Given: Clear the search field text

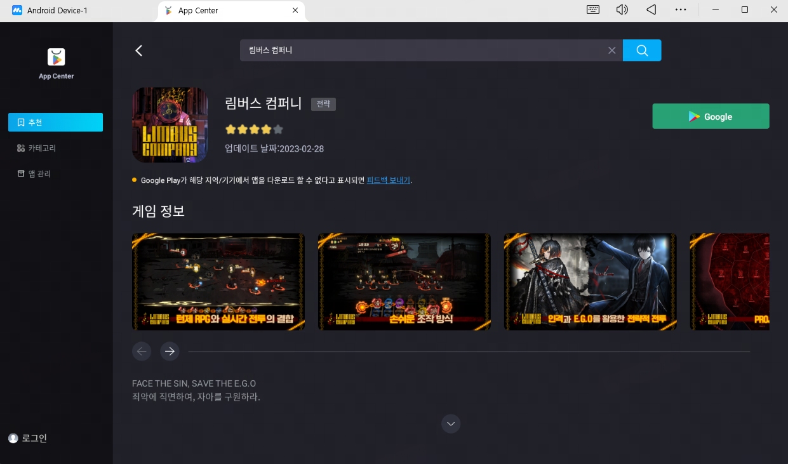Looking at the screenshot, I should pyautogui.click(x=611, y=51).
